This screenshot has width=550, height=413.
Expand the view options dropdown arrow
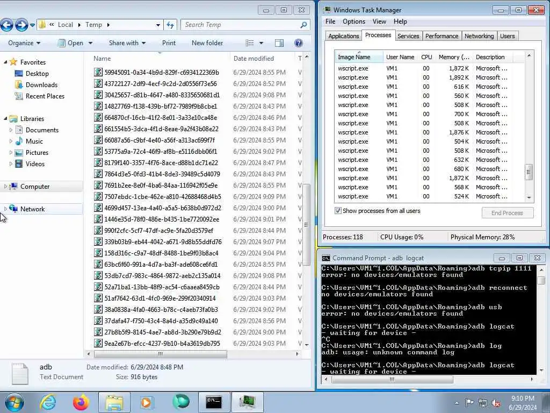261,43
